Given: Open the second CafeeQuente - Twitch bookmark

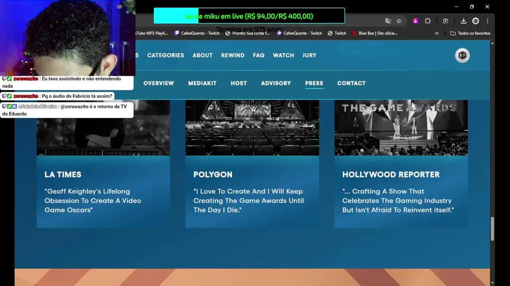Looking at the screenshot, I should [299, 33].
